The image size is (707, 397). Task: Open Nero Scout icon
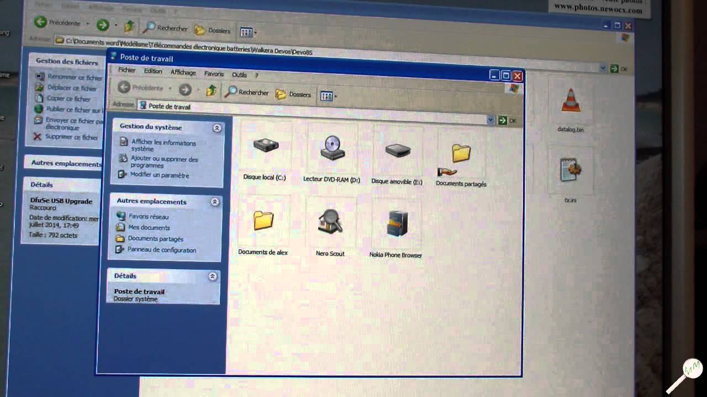(330, 222)
